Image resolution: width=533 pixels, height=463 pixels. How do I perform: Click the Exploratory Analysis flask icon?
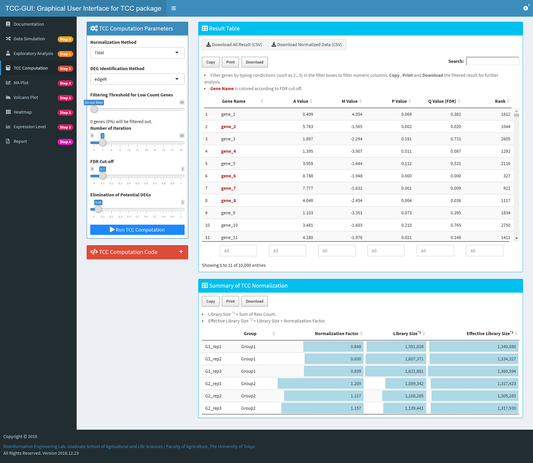[x=8, y=53]
